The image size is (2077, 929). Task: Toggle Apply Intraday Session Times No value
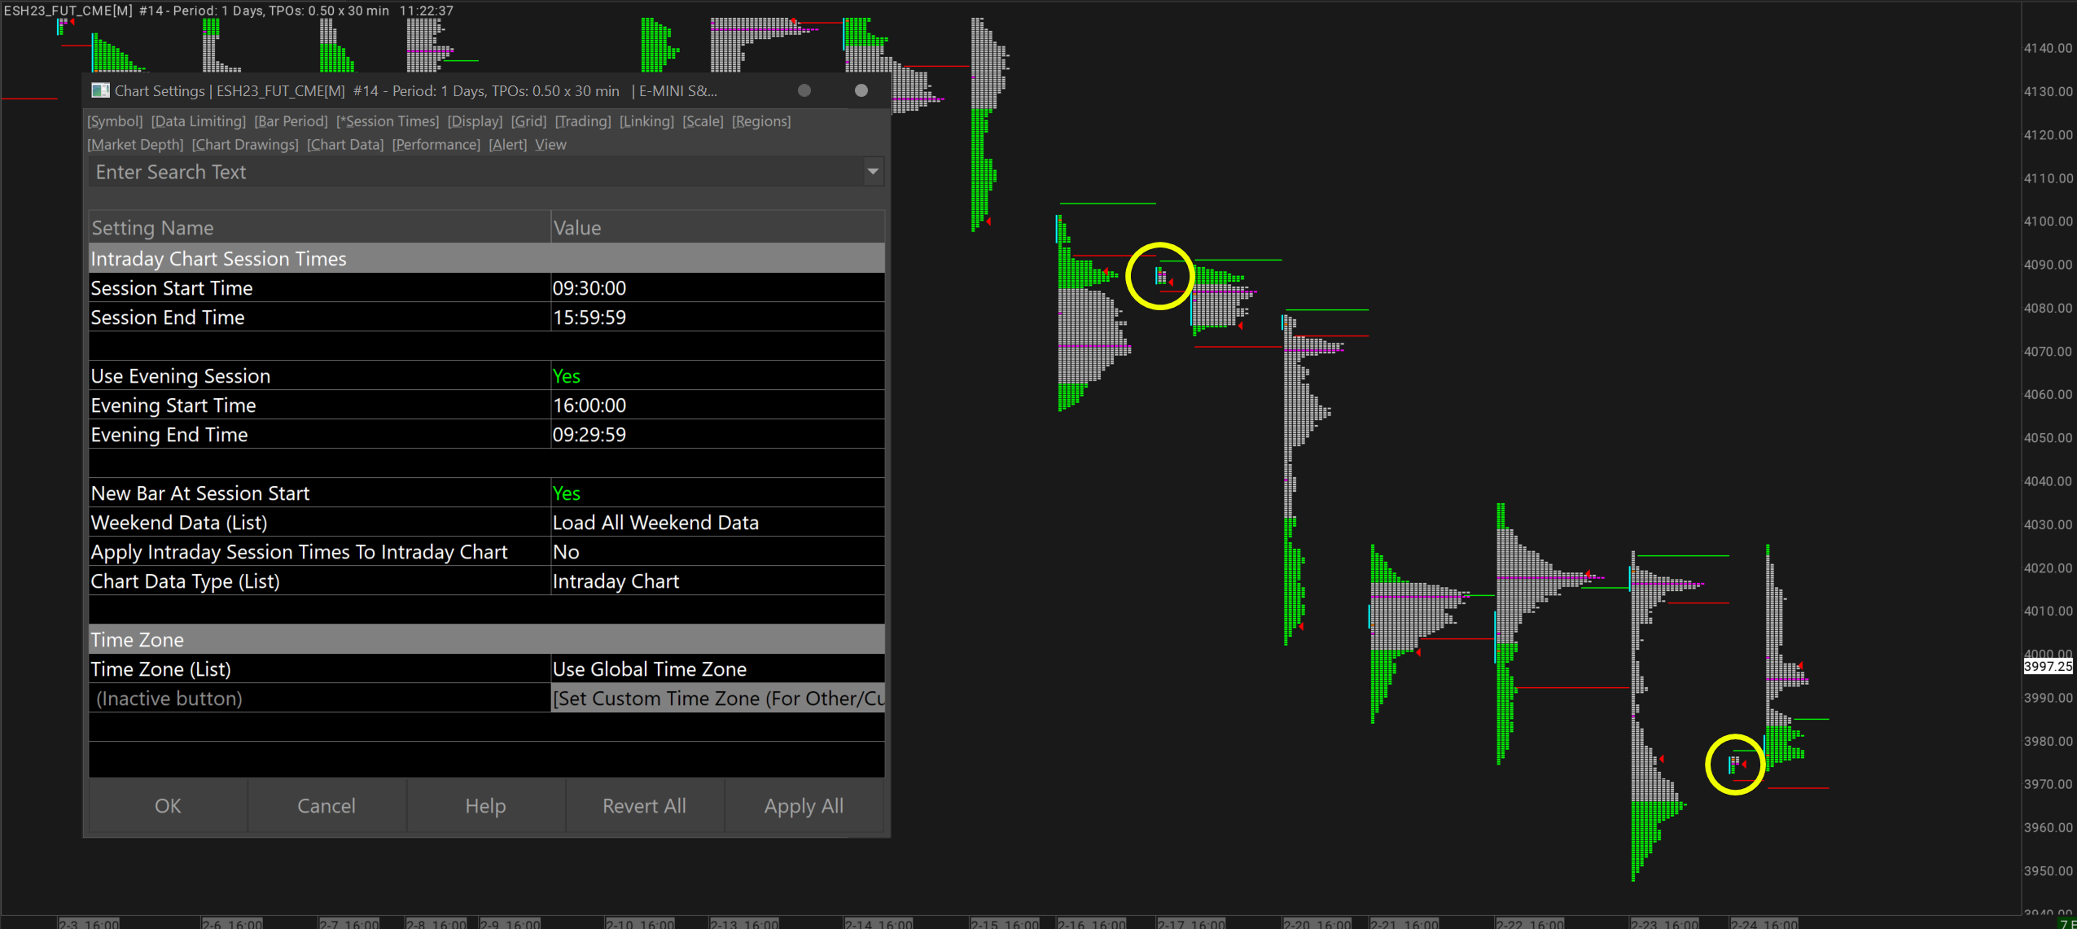click(566, 552)
